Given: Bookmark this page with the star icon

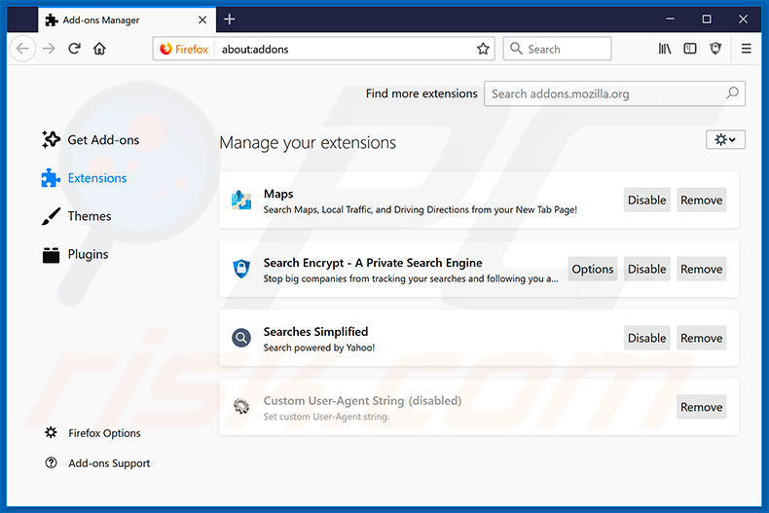Looking at the screenshot, I should click(483, 49).
